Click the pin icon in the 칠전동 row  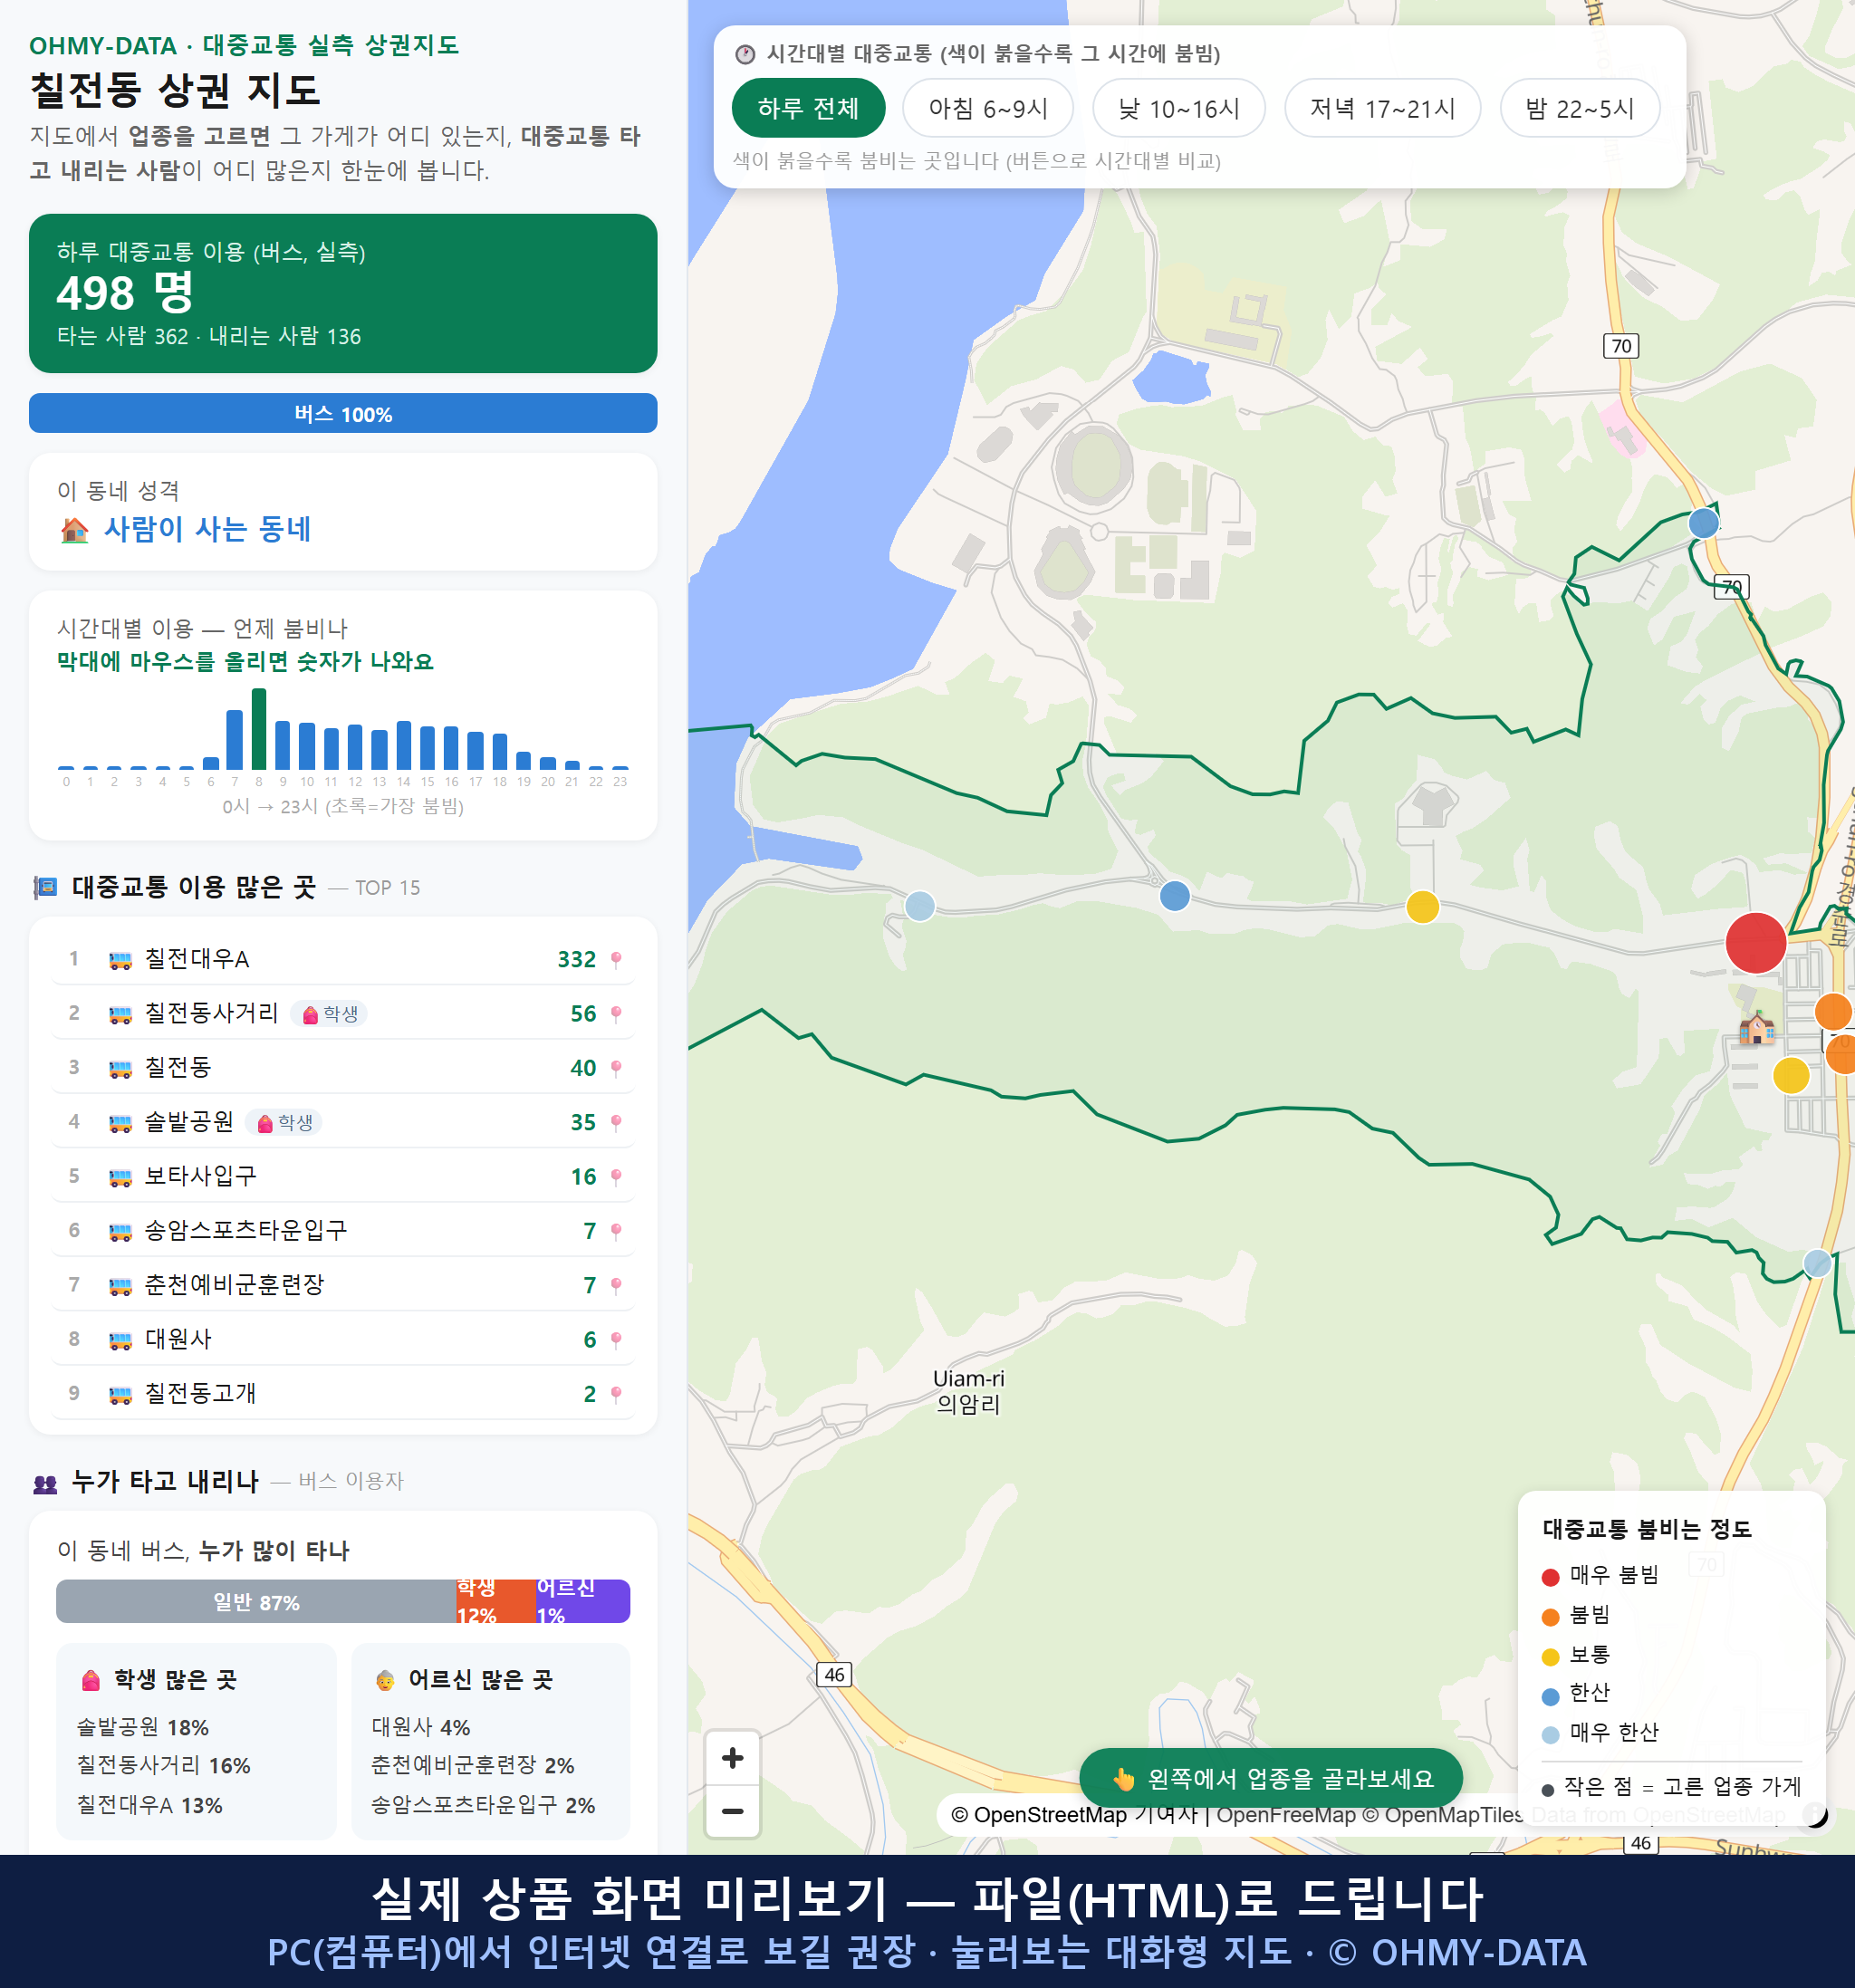point(616,1068)
